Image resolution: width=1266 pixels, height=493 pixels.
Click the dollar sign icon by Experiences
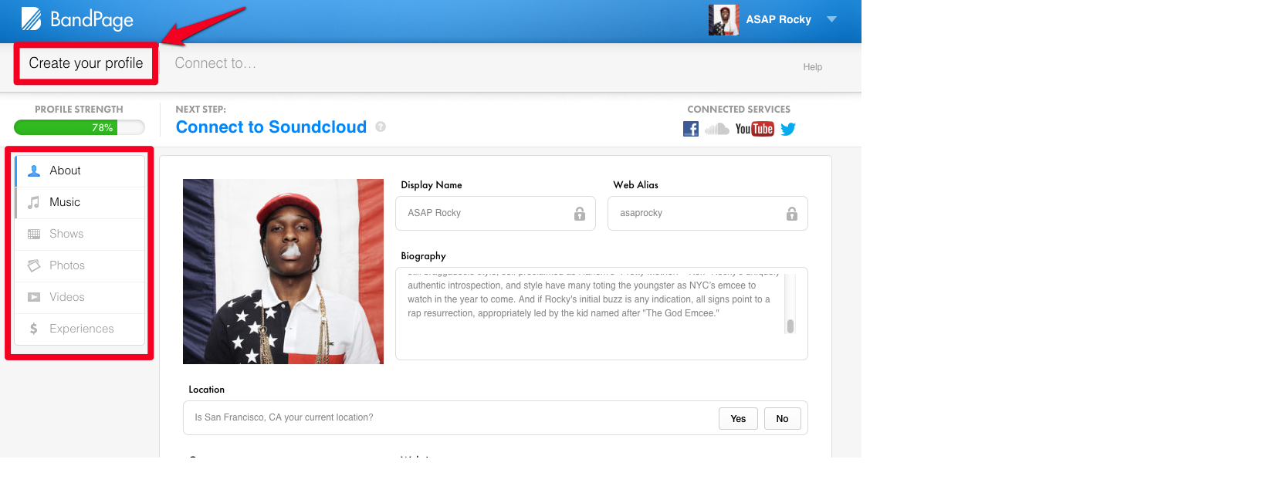(x=34, y=329)
